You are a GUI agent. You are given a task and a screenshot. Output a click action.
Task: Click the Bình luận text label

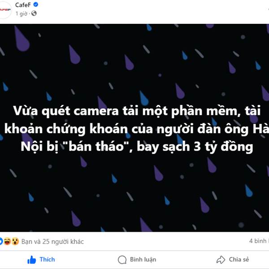tap(143, 260)
